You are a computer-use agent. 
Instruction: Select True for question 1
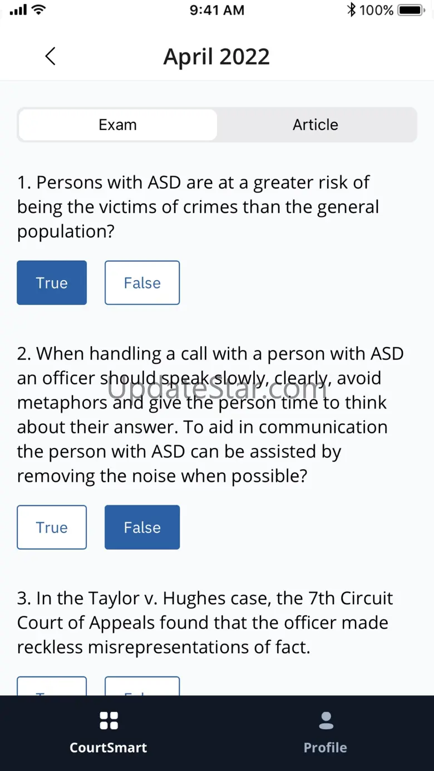[x=52, y=283]
